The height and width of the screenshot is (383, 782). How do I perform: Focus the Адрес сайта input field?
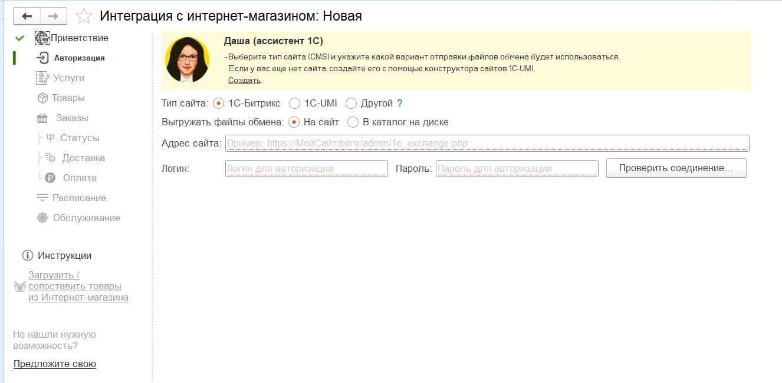pyautogui.click(x=487, y=143)
